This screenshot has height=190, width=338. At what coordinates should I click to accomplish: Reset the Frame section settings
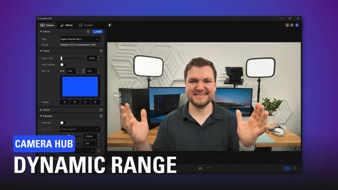[101, 51]
